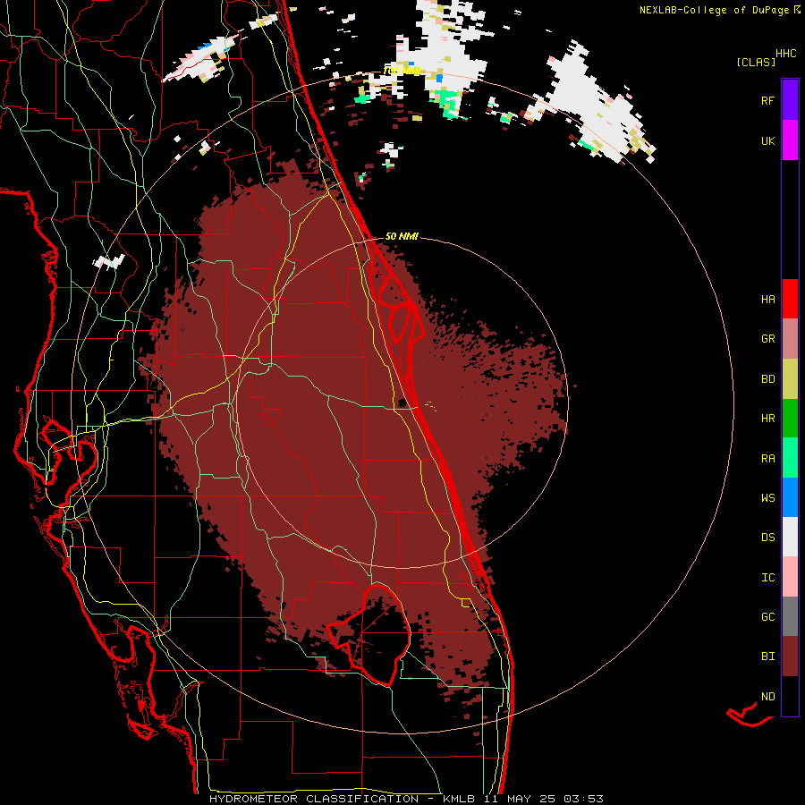The height and width of the screenshot is (805, 805).
Task: Click the GC legend label
Action: point(767,616)
